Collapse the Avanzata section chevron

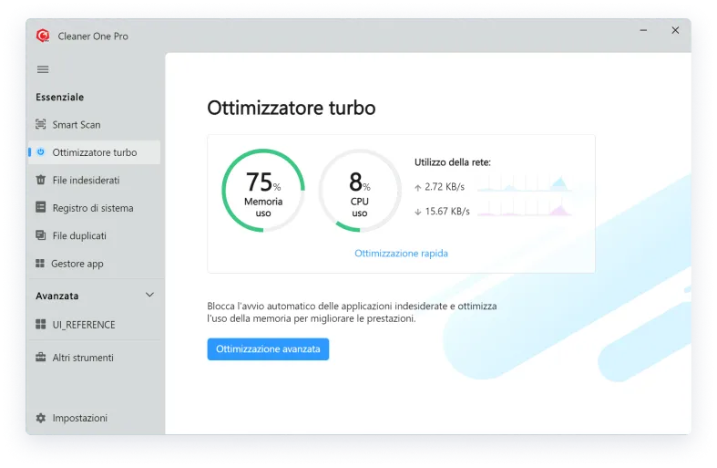tap(149, 295)
